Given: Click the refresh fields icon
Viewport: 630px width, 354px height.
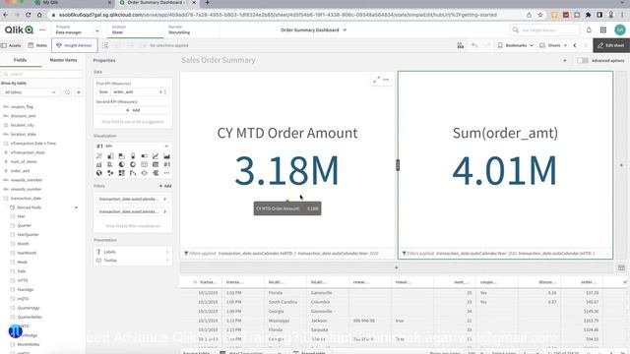Looking at the screenshot, I should pyautogui.click(x=68, y=92).
